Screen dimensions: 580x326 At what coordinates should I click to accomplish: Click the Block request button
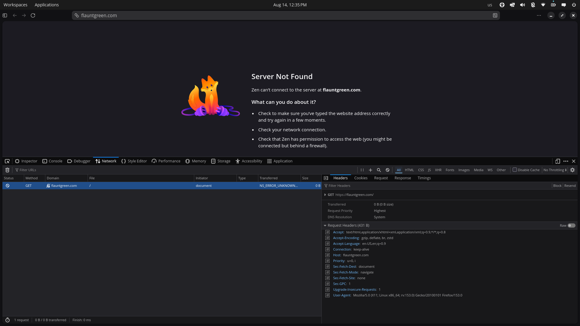[x=557, y=185]
